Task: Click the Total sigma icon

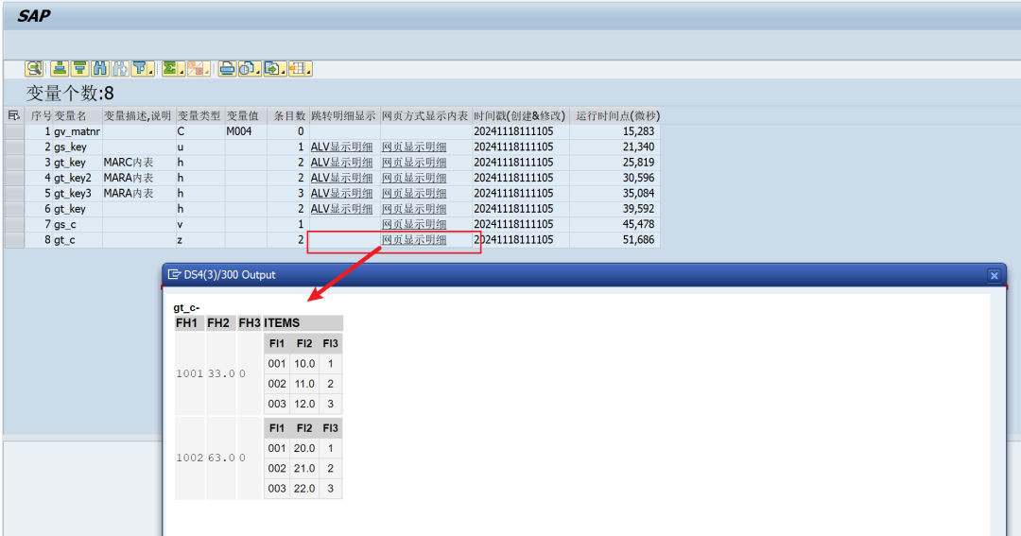Action: pyautogui.click(x=169, y=68)
